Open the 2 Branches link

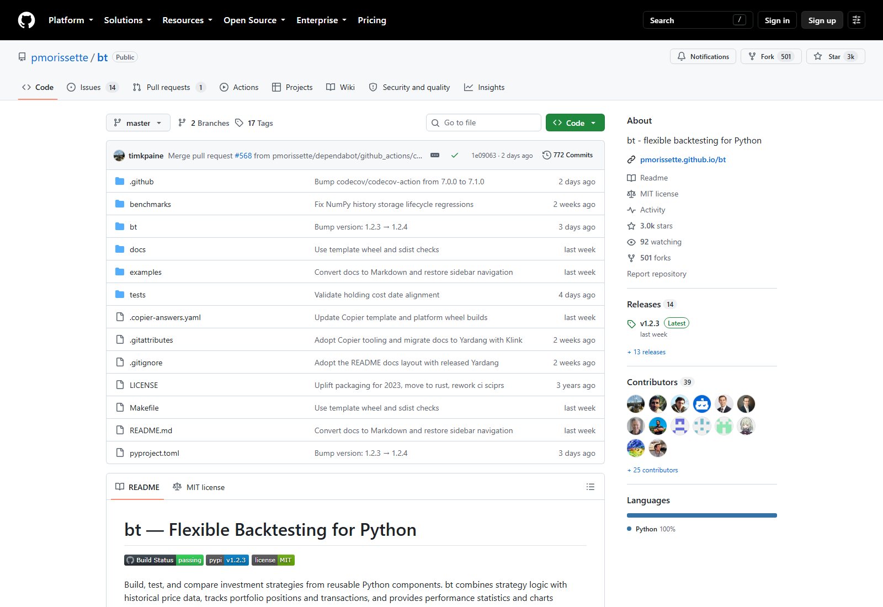(204, 123)
